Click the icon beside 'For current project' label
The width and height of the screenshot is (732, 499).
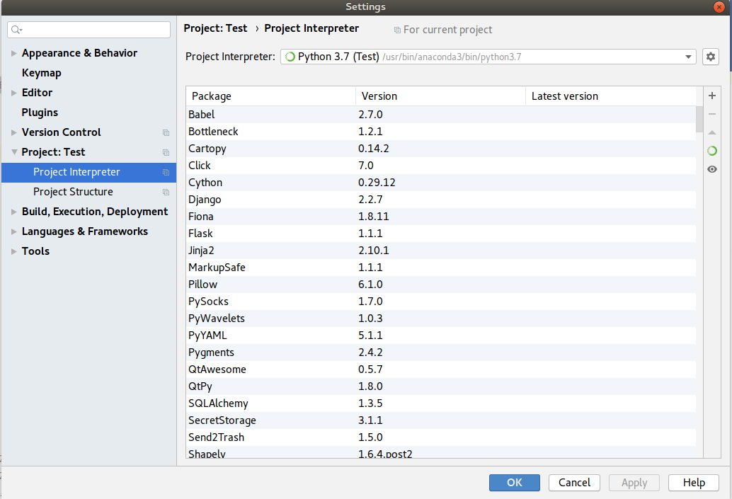398,30
